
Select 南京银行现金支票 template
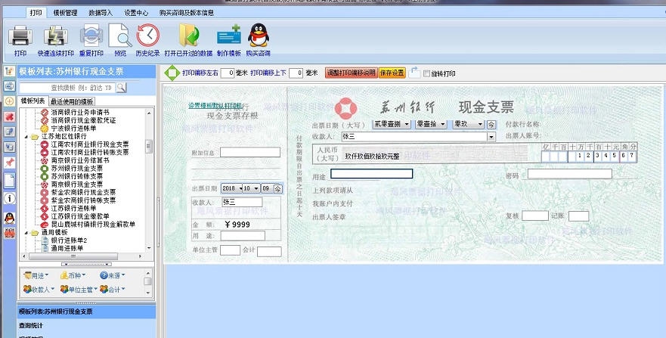click(x=77, y=185)
